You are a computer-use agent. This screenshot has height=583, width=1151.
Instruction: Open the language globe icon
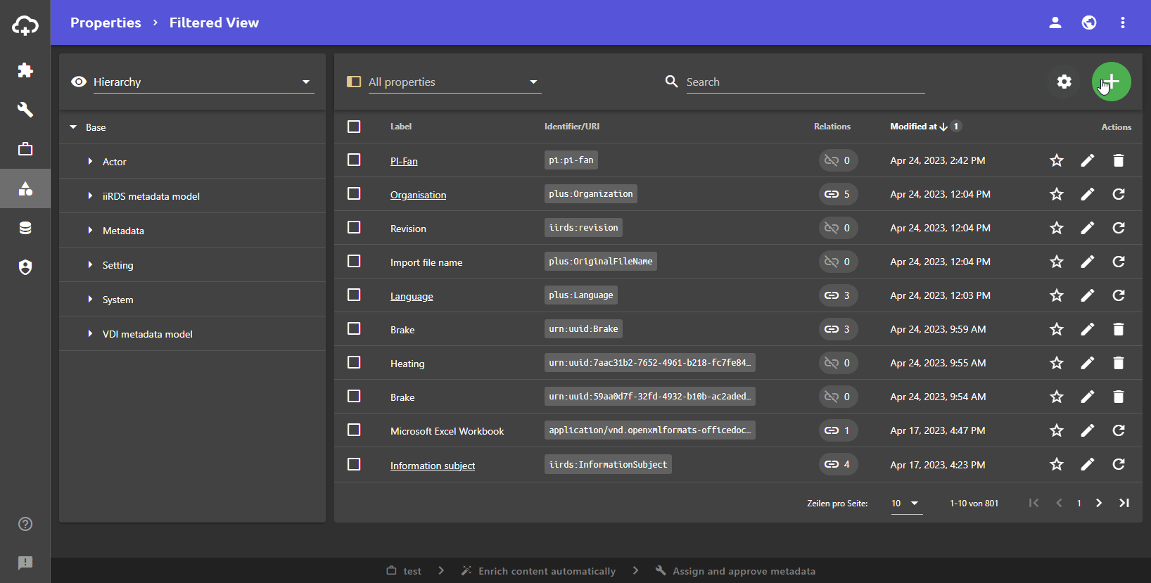pyautogui.click(x=1089, y=23)
